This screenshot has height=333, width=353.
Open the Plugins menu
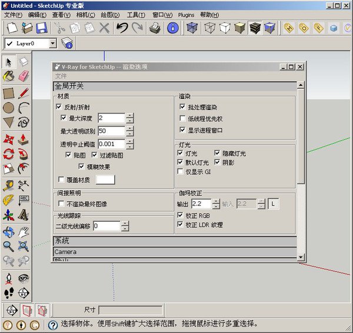pyautogui.click(x=186, y=15)
